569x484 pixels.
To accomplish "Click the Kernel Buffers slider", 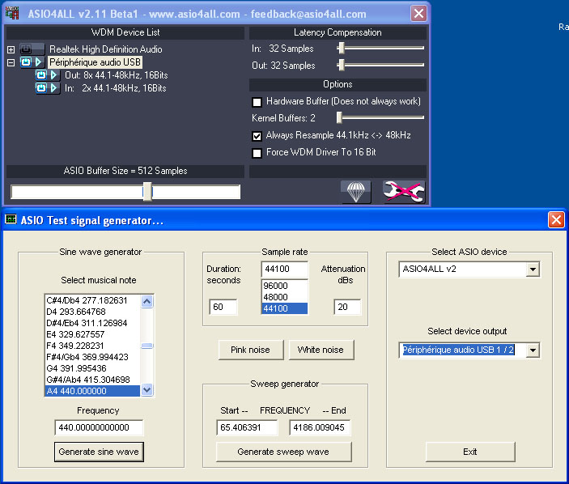I will pyautogui.click(x=380, y=117).
